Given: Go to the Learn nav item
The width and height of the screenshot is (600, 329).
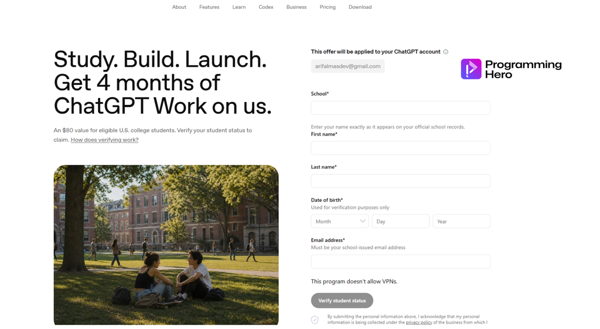Looking at the screenshot, I should pyautogui.click(x=239, y=7).
